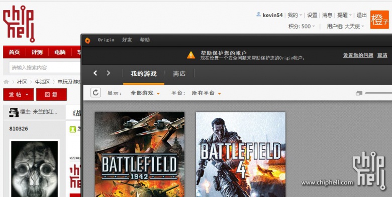Click the poster name 楼主: 米兰的红...
The height and width of the screenshot is (197, 392).
point(39,112)
